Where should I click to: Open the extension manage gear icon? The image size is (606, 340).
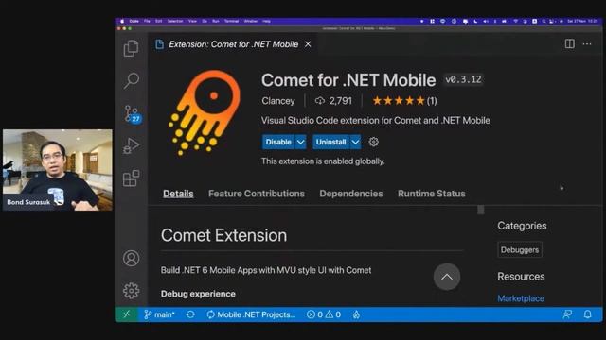point(373,142)
